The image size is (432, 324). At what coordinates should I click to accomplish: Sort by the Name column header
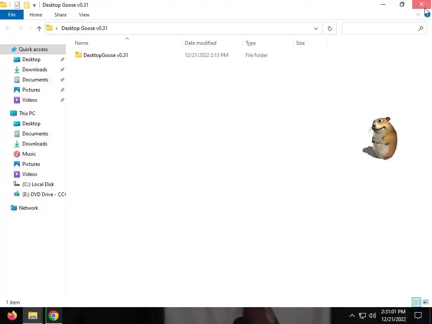[81, 43]
